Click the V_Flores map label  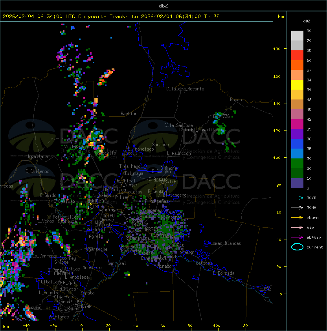pyautogui.click(x=59, y=316)
